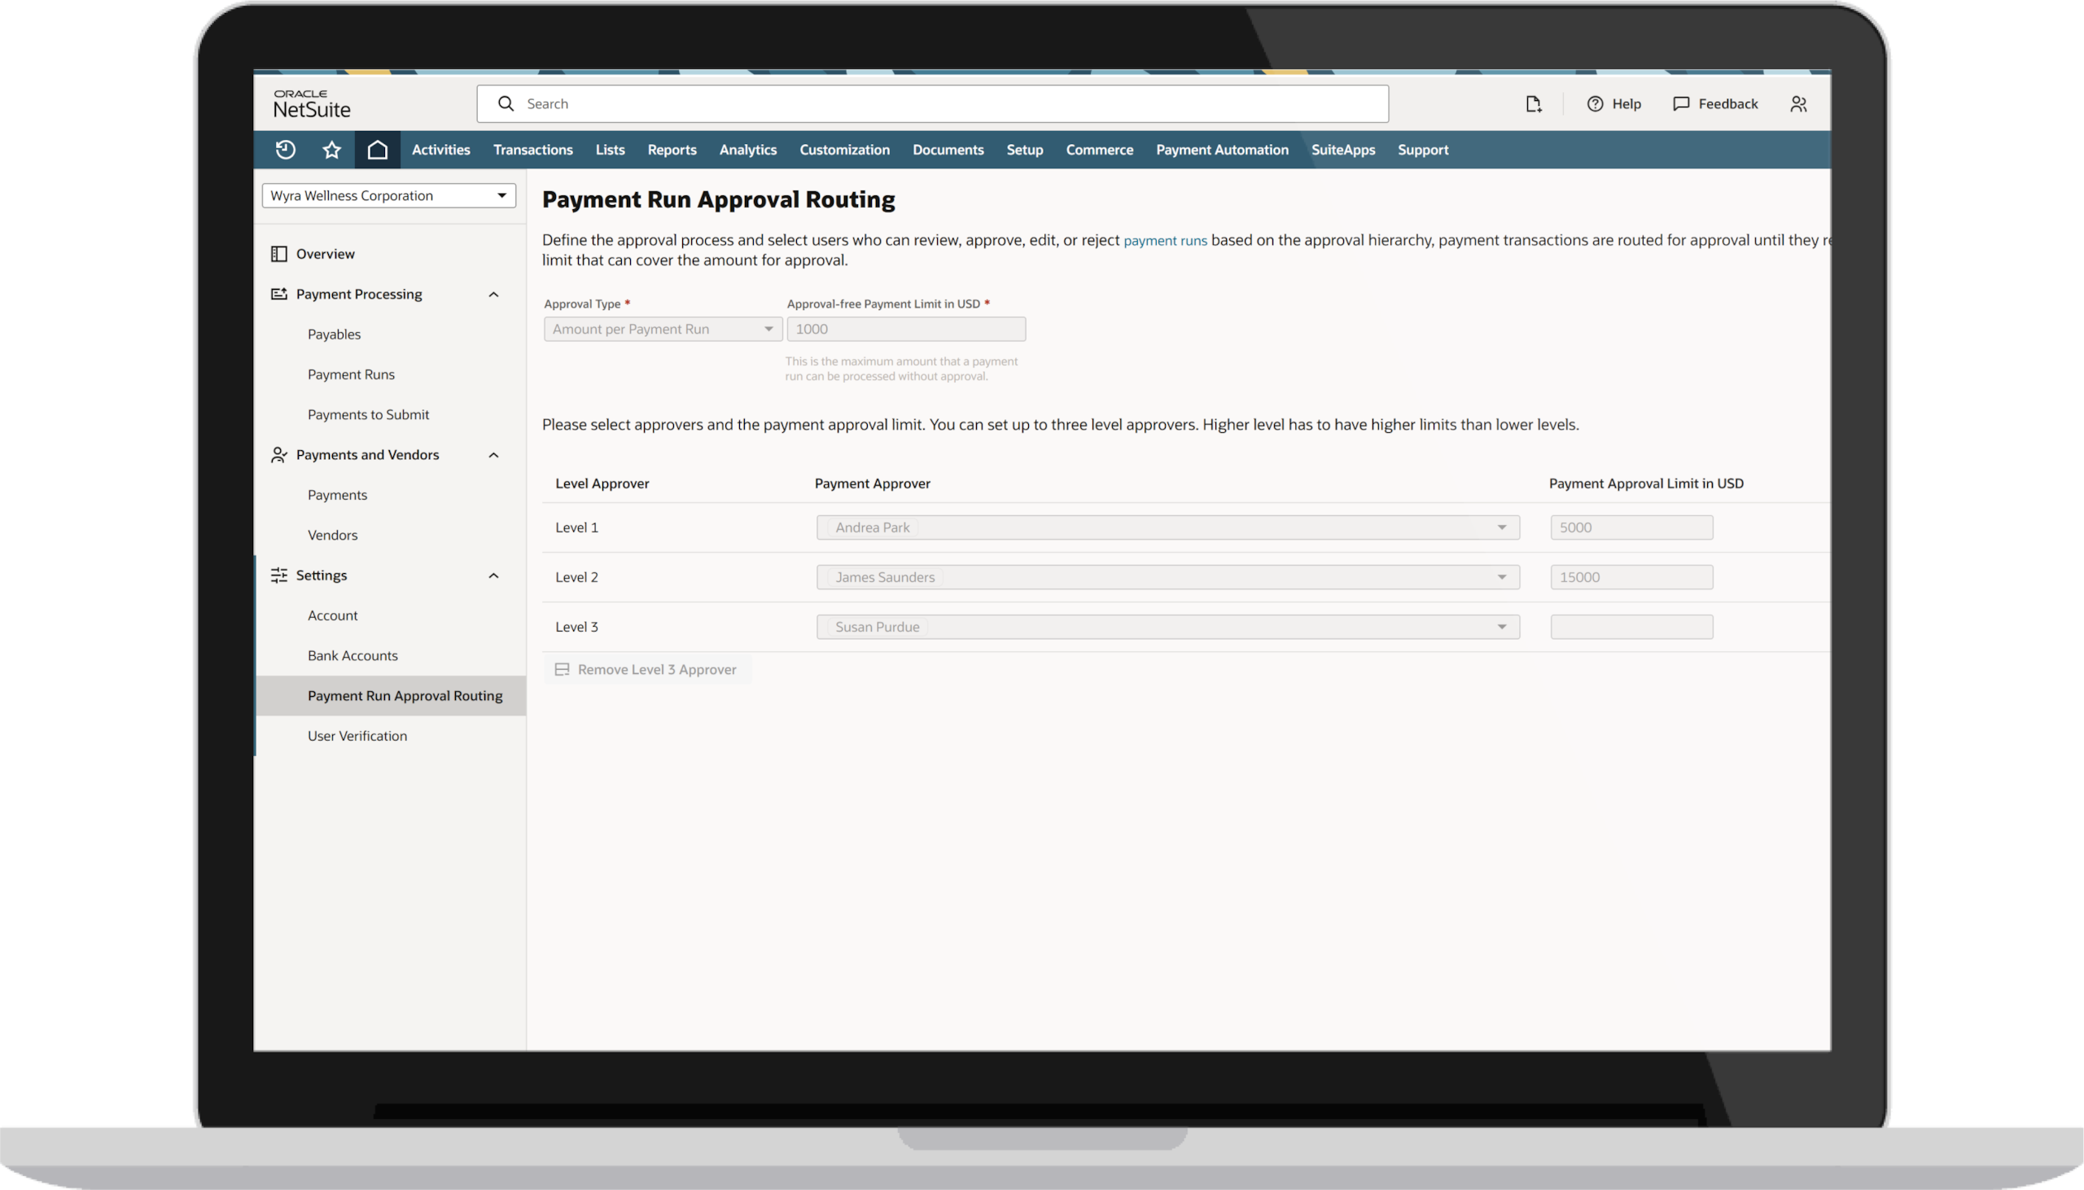Click the Level 3 approval limit field
Screen dimensions: 2084x1190
[1631, 627]
